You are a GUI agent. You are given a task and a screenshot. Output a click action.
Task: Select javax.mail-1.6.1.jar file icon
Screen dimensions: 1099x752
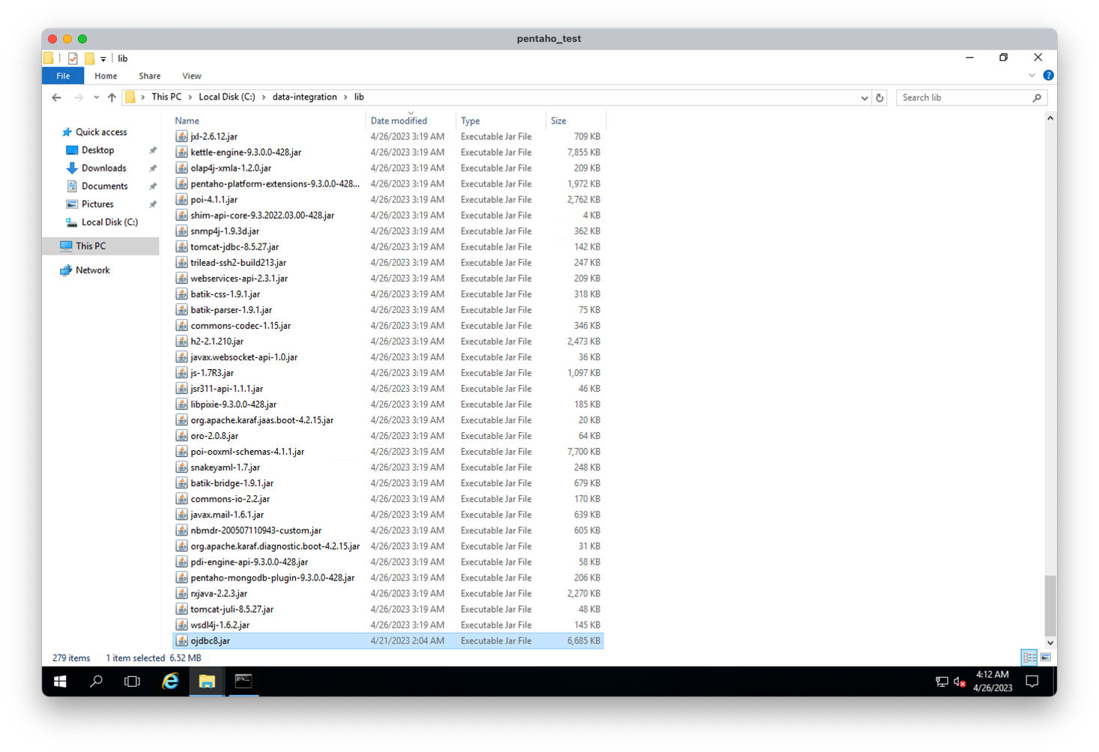(x=181, y=515)
